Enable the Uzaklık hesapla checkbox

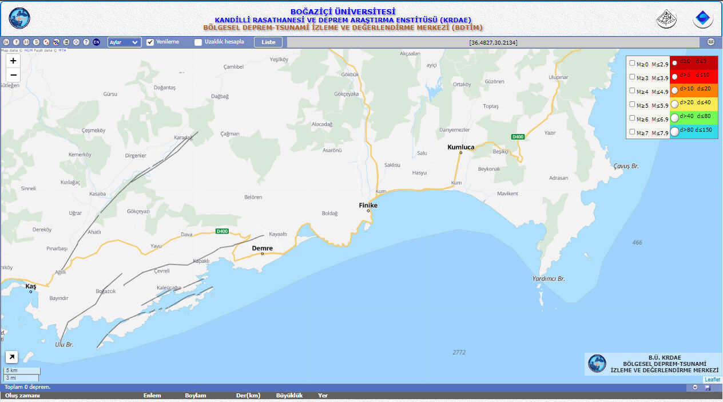(x=198, y=42)
